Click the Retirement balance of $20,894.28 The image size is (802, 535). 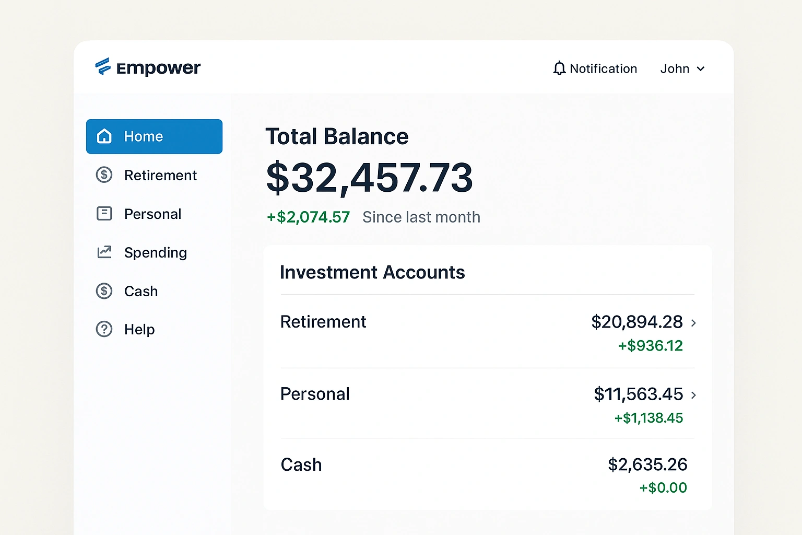point(637,322)
